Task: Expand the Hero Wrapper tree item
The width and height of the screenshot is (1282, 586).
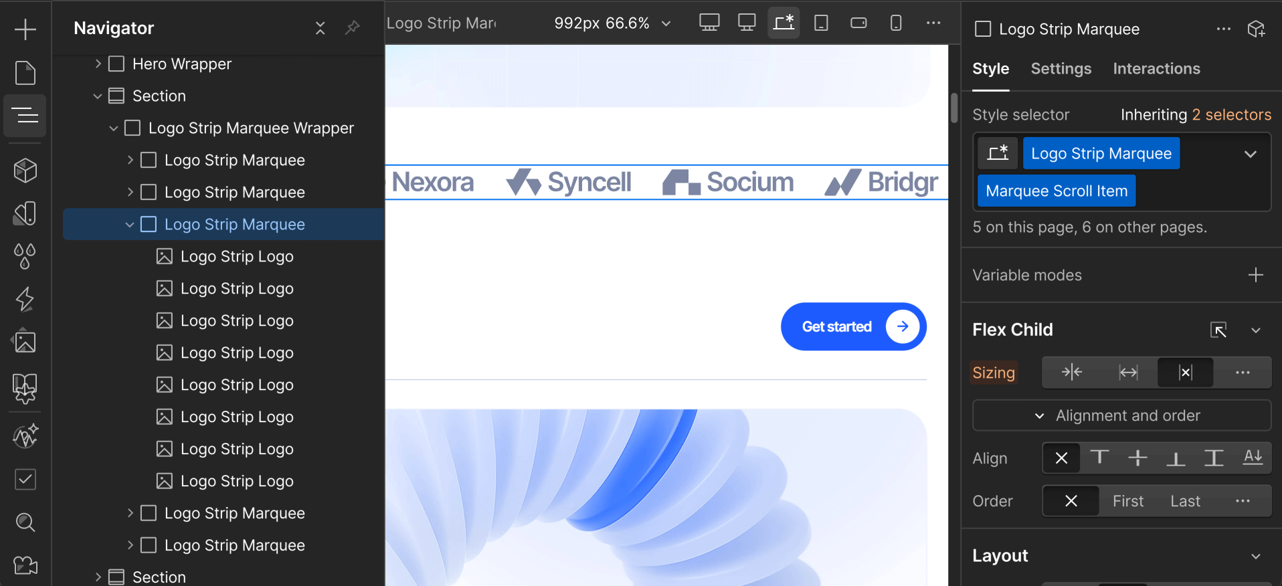Action: [x=98, y=64]
